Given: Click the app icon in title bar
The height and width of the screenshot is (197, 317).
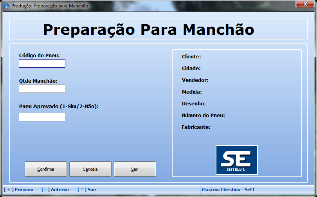Looking at the screenshot, I should click(x=6, y=6).
